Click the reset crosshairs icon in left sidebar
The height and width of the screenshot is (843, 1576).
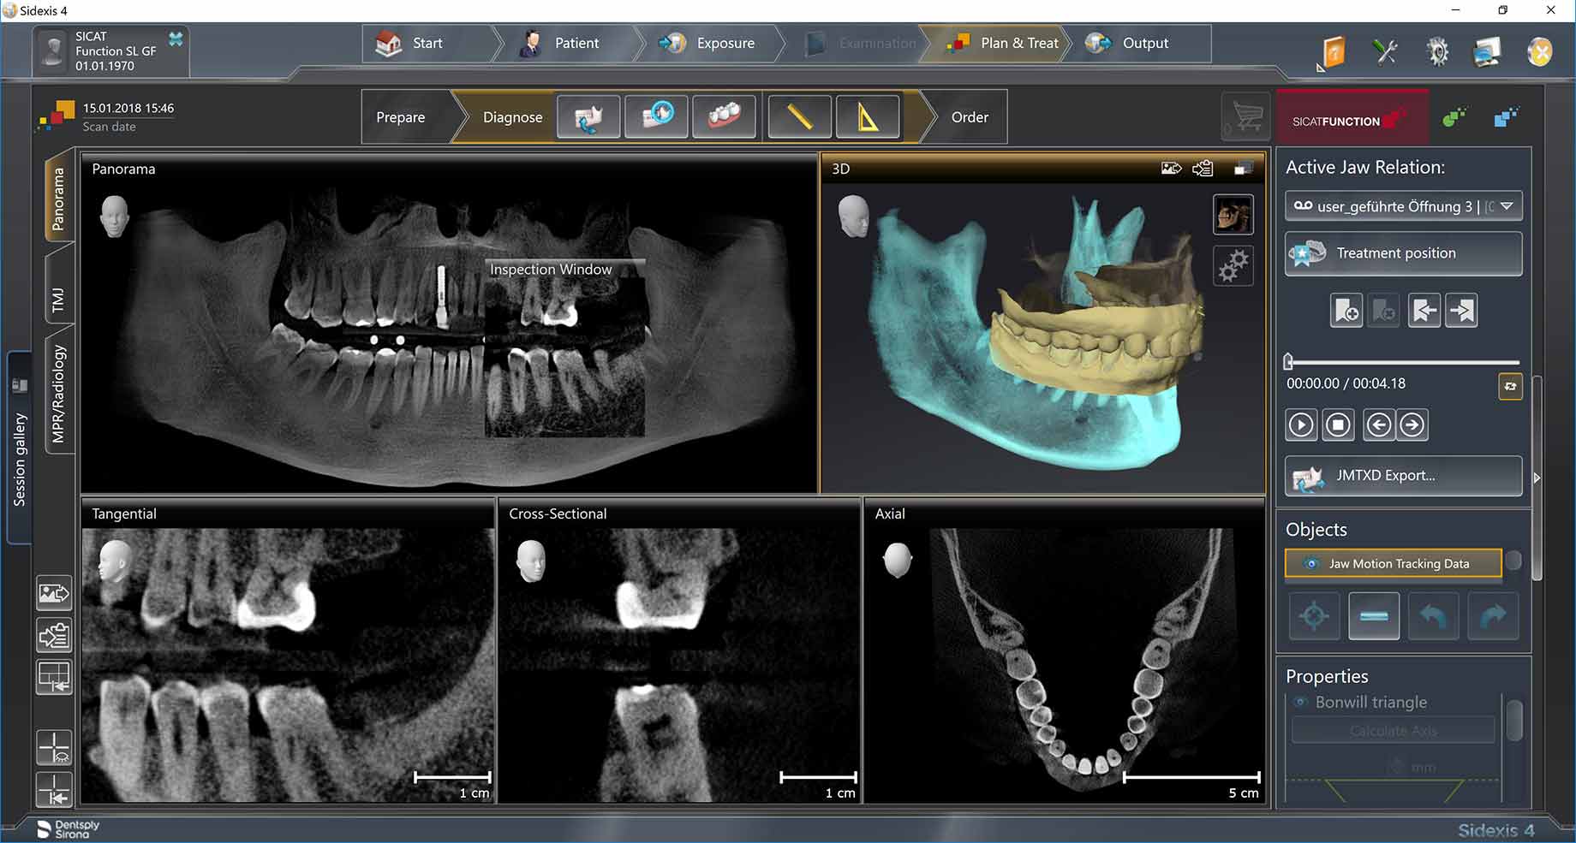tap(54, 789)
